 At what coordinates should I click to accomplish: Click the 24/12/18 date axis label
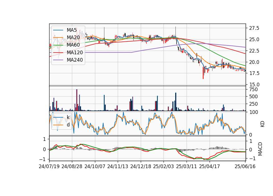141,166
